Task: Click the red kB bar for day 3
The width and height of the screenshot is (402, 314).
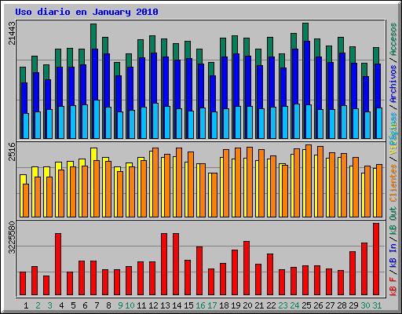Action: pos(46,286)
